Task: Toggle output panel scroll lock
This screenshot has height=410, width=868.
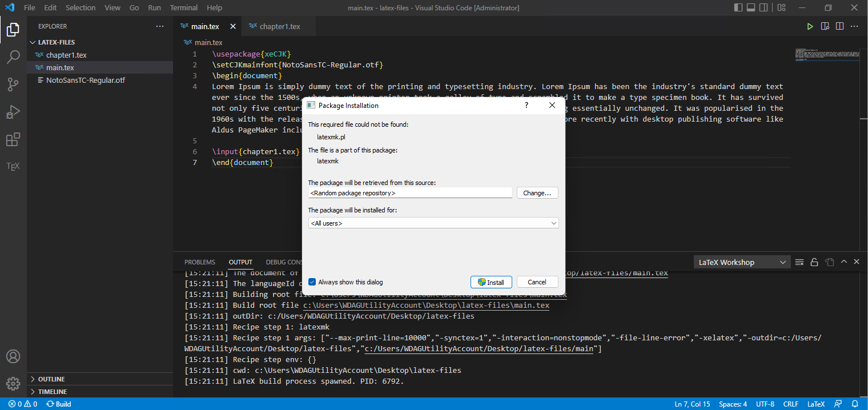Action: (814, 262)
